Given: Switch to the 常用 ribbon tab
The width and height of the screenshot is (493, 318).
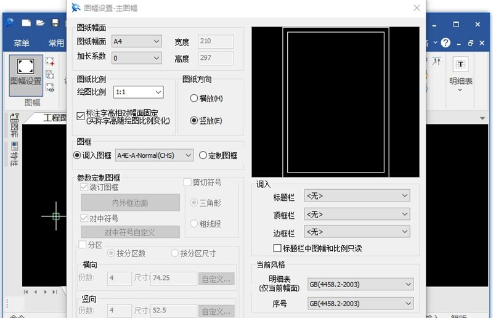Looking at the screenshot, I should coord(56,43).
